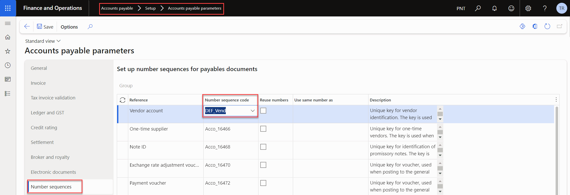The image size is (570, 195).
Task: Open the DEF_Vend number sequence dropdown
Action: point(252,111)
